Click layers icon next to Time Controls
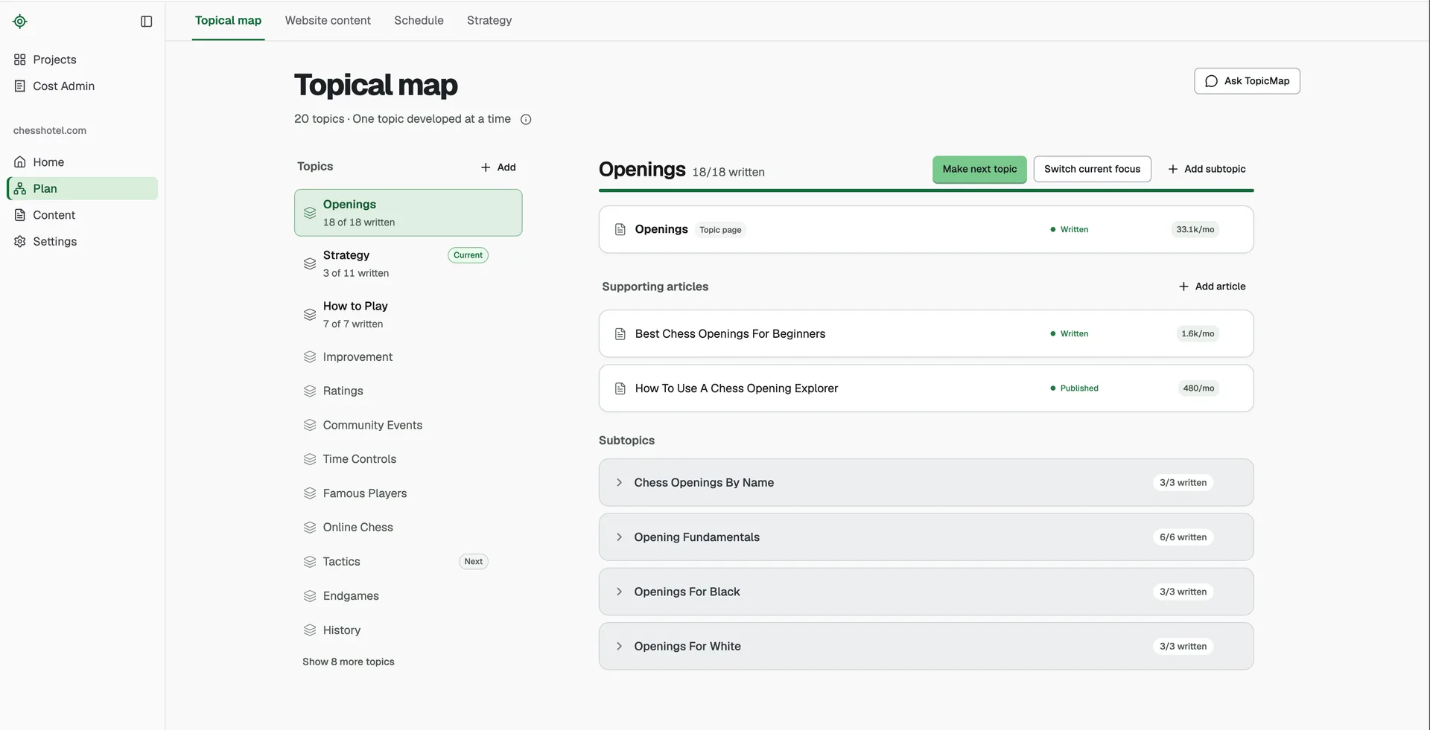 [310, 460]
